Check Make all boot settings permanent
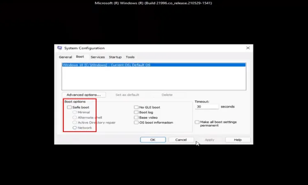Viewport: 308px width, 185px height. pyautogui.click(x=197, y=122)
